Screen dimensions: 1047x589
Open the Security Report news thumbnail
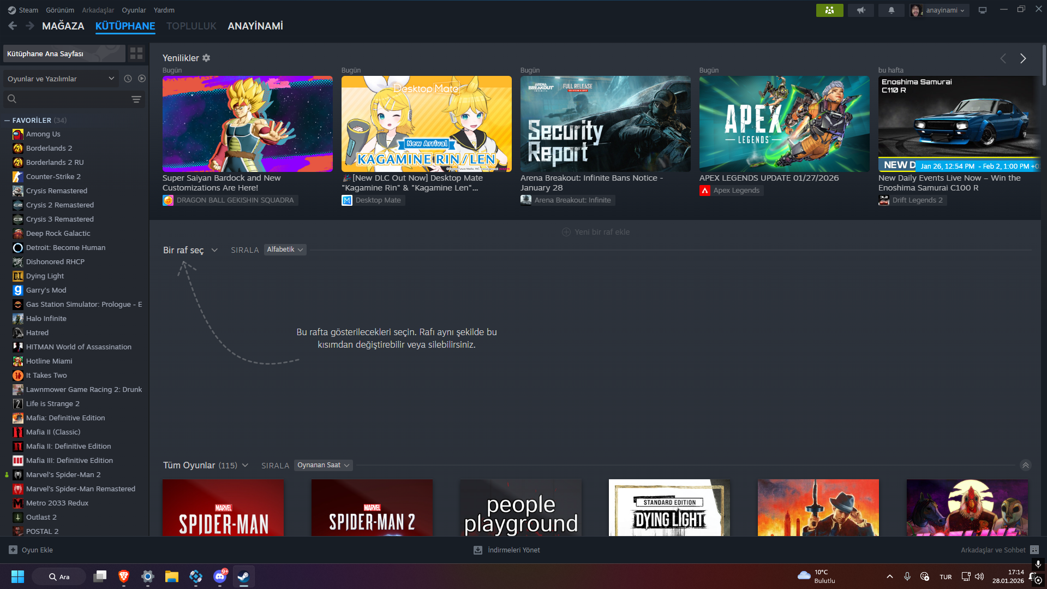tap(606, 124)
